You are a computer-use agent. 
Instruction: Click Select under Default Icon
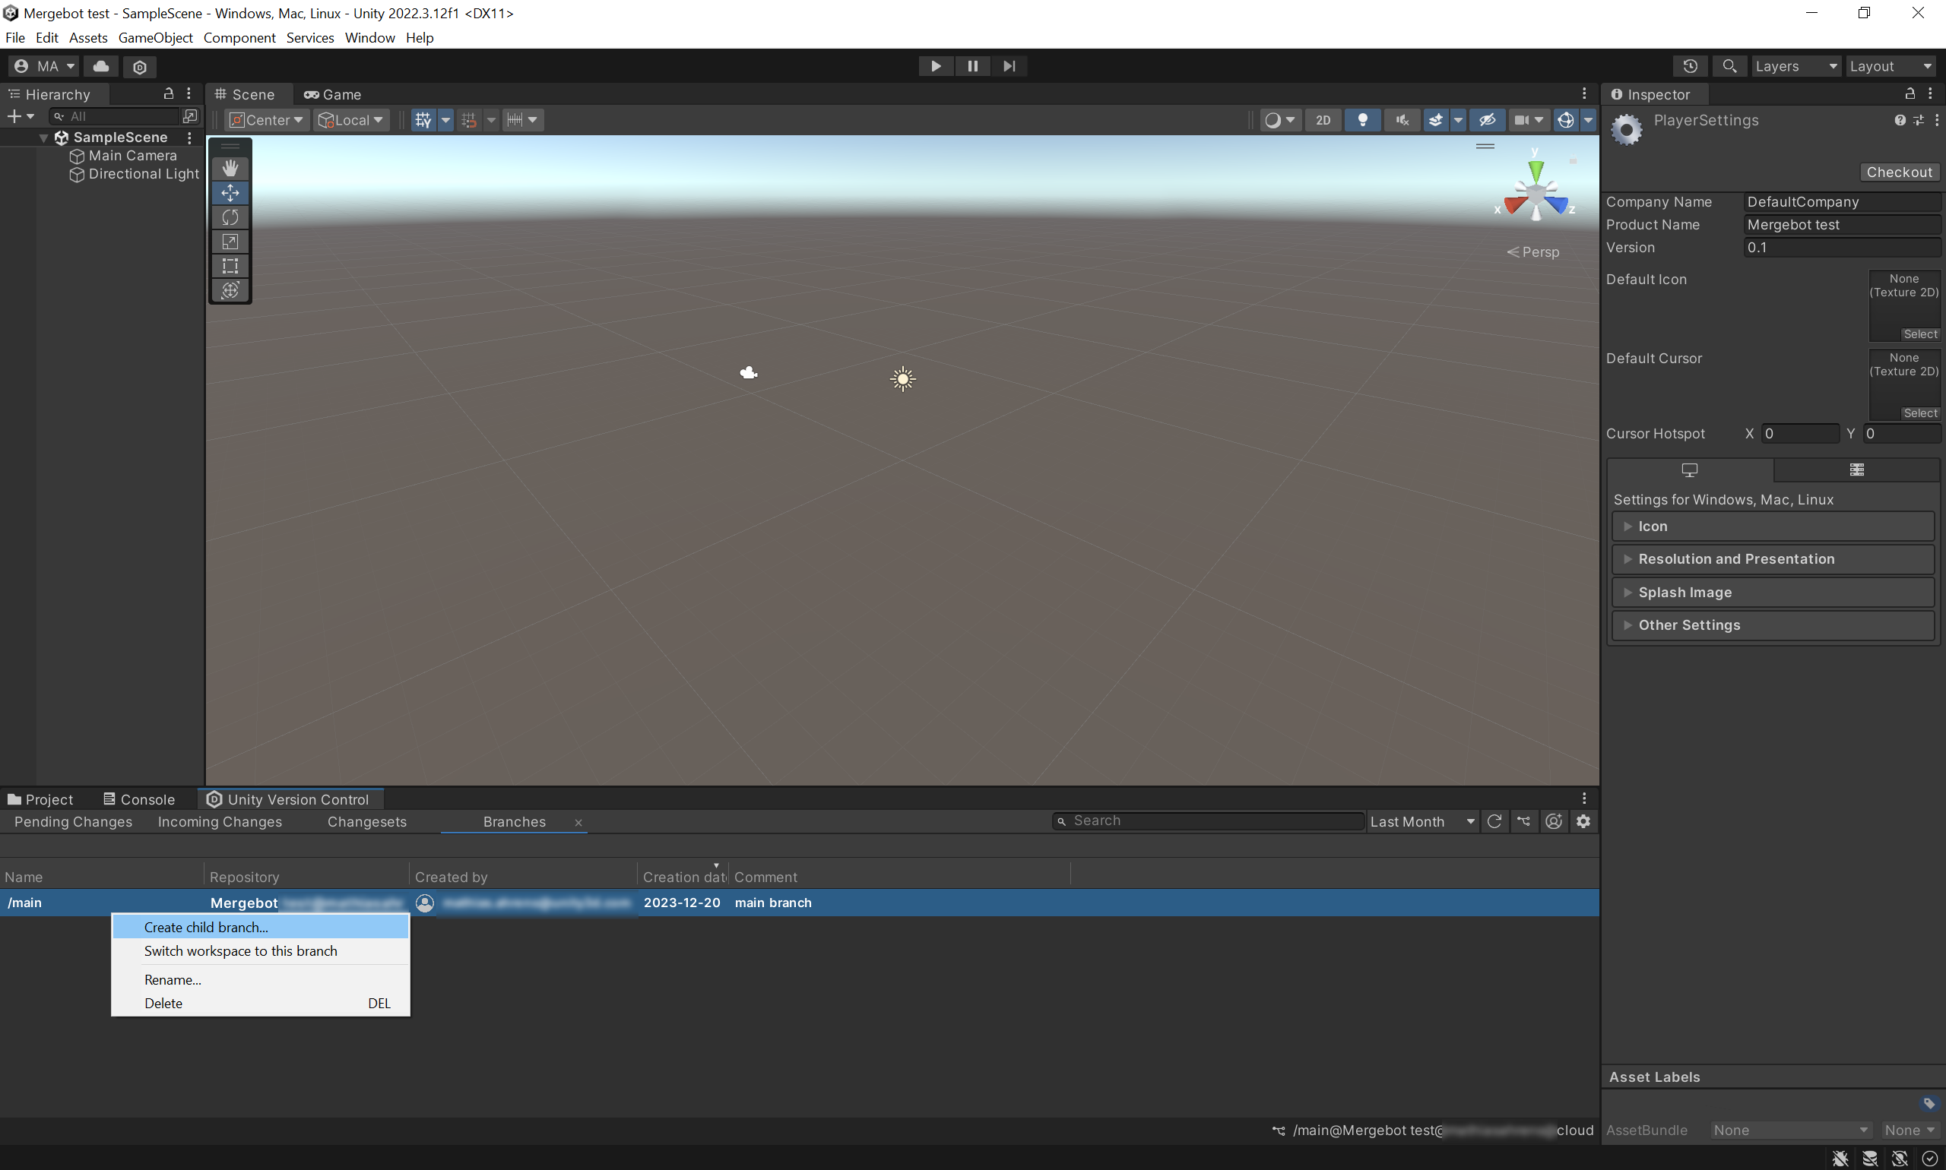(x=1919, y=334)
